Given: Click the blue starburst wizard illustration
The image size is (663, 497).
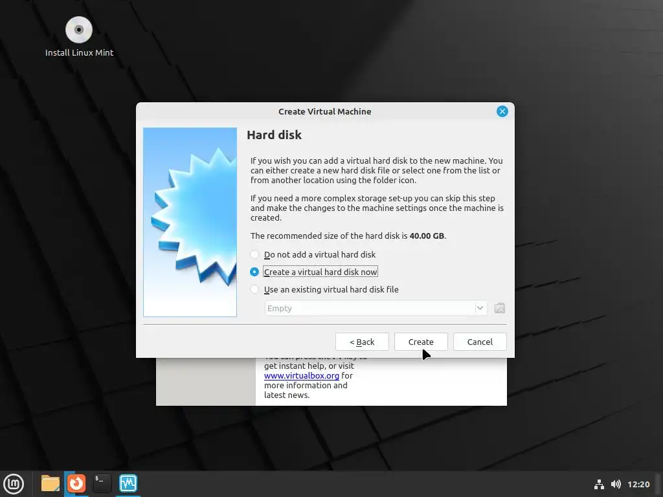Looking at the screenshot, I should pos(190,222).
